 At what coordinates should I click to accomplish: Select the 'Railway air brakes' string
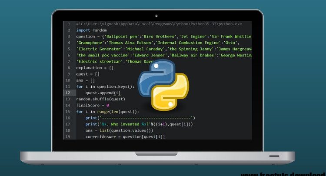(x=193, y=55)
